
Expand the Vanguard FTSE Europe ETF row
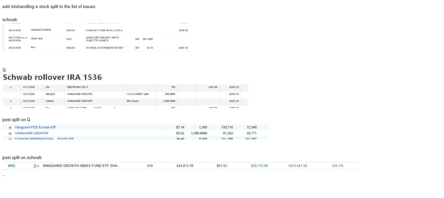tap(10, 128)
